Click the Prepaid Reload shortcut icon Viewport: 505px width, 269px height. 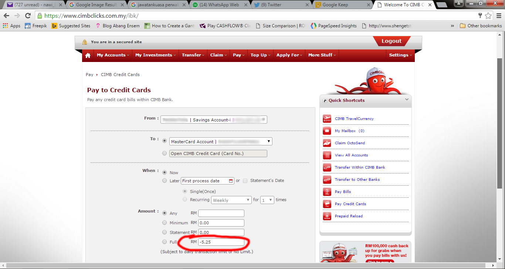click(327, 216)
